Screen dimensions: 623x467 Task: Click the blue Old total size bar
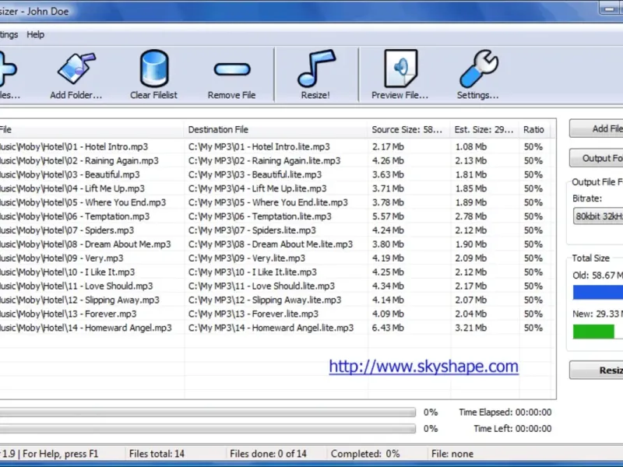(598, 293)
